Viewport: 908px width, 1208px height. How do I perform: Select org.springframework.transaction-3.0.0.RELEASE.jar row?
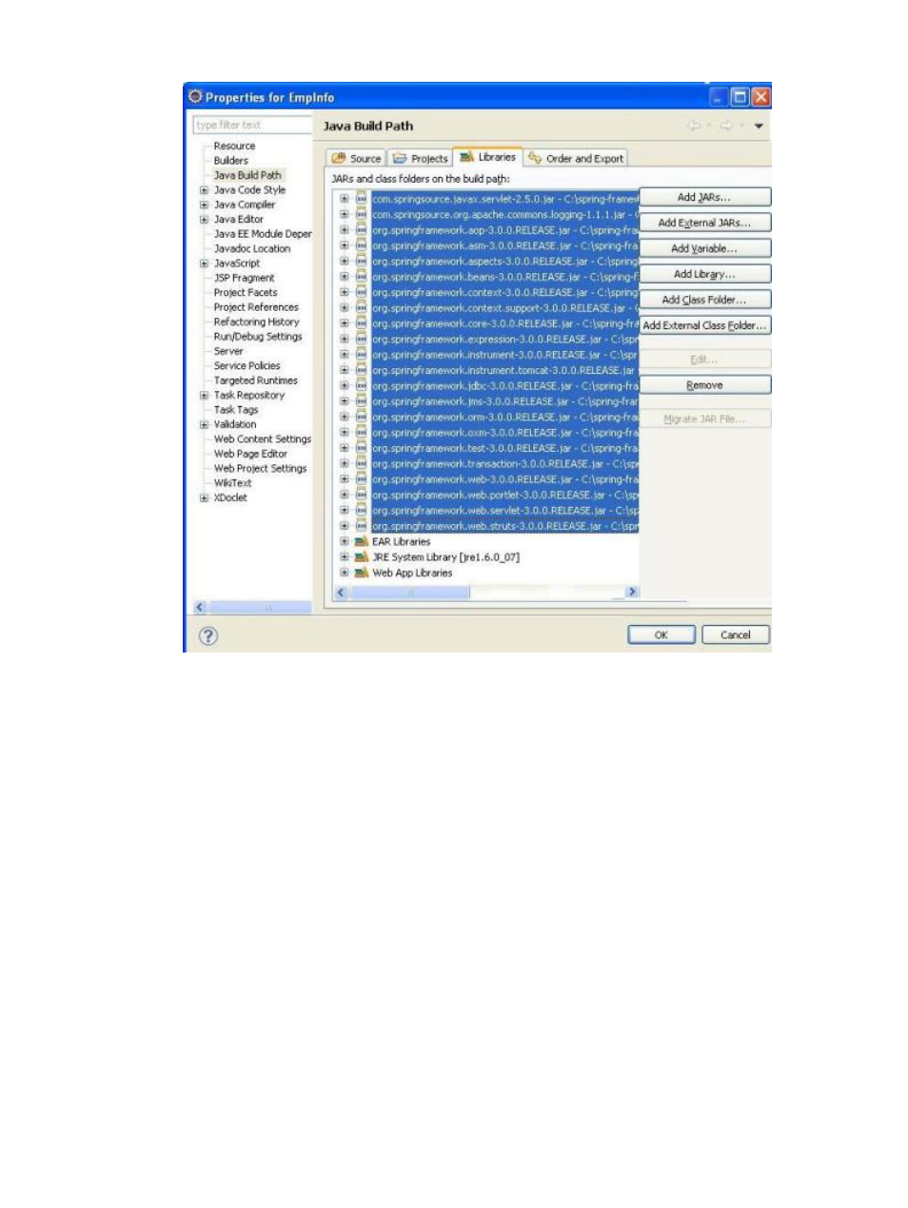[504, 464]
